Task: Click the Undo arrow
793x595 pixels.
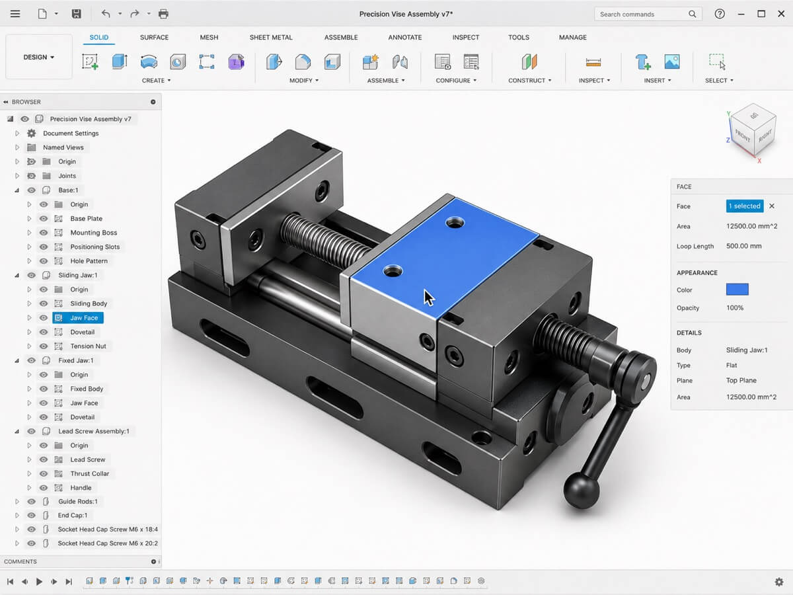Action: pyautogui.click(x=106, y=14)
